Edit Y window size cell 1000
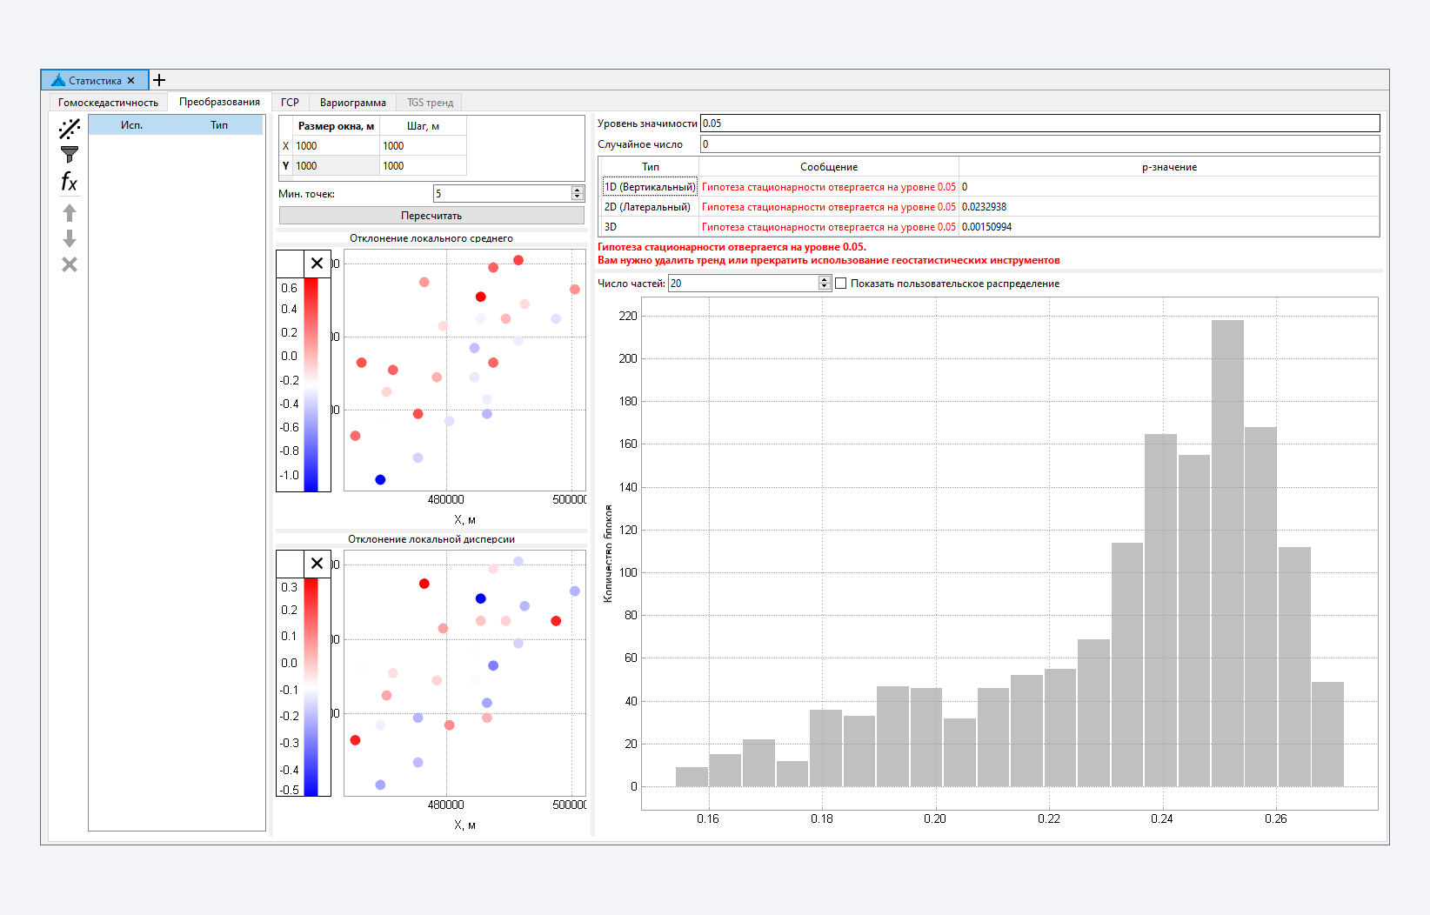The width and height of the screenshot is (1430, 915). pos(337,166)
